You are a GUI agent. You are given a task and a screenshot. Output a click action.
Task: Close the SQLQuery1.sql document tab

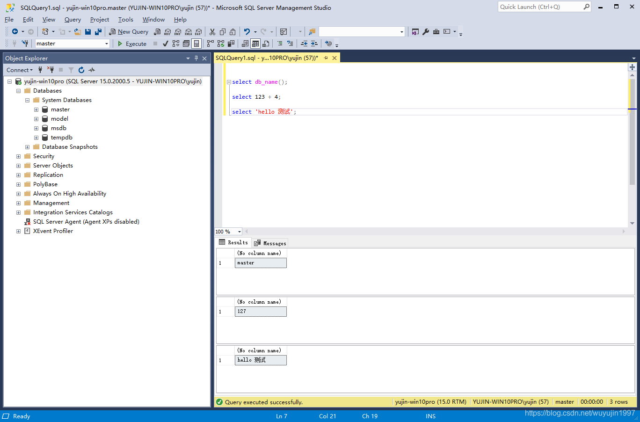[335, 58]
